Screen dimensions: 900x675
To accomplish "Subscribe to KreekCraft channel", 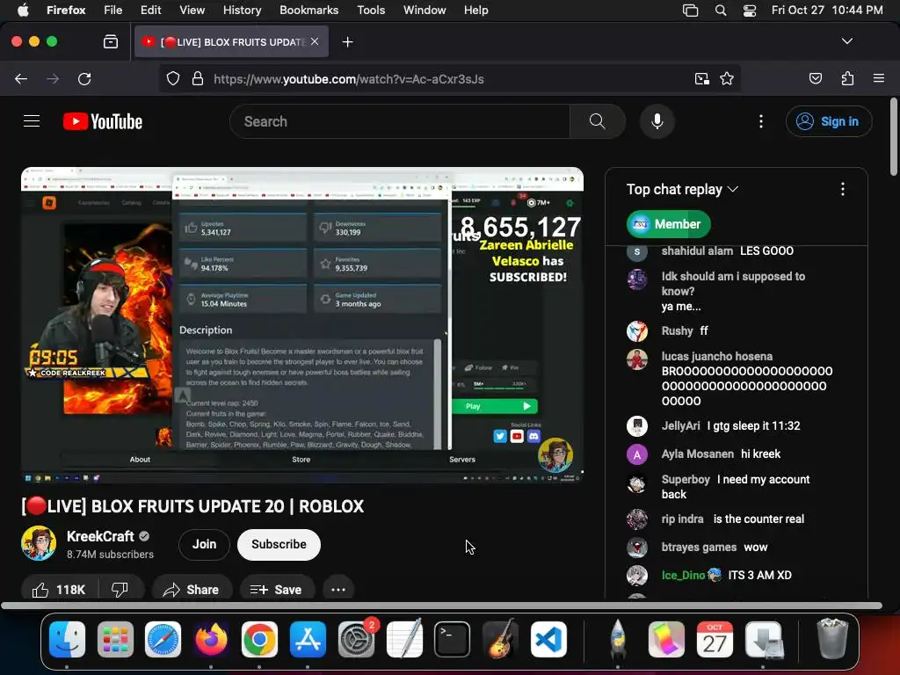I will point(279,544).
